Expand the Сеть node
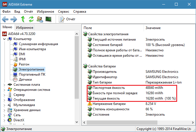 [x=5, y=115]
